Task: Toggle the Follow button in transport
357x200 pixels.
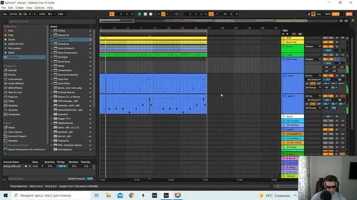Action: [x=112, y=14]
